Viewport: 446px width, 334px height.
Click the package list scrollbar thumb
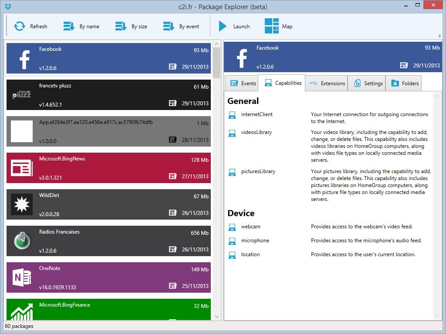216,63
